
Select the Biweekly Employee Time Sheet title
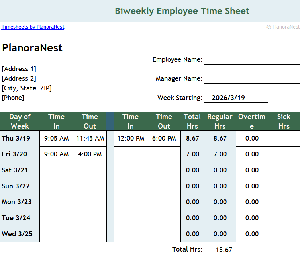click(182, 11)
